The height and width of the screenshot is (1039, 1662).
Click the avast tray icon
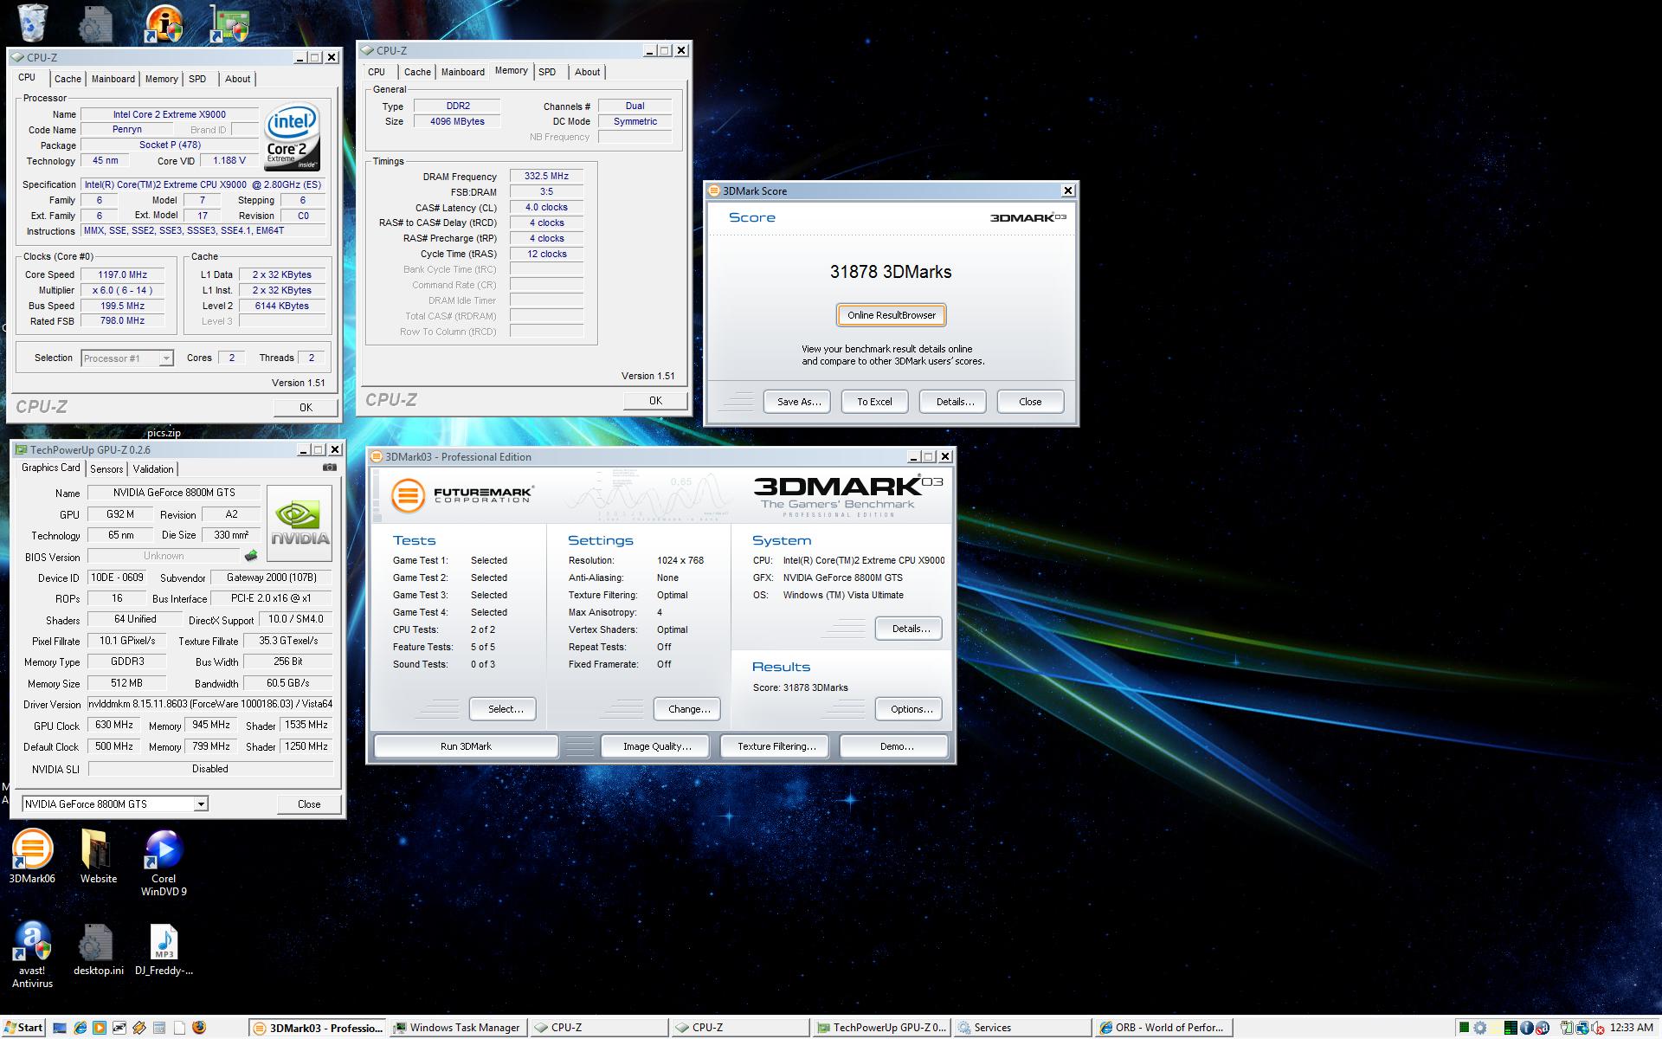(x=1543, y=1028)
